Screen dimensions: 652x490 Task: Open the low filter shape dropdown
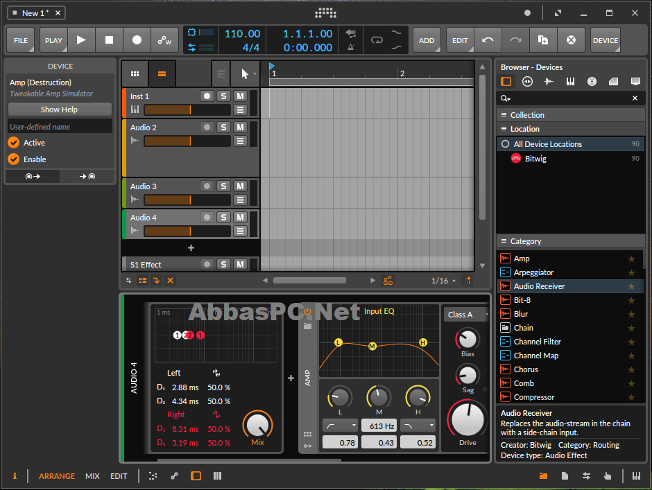pos(340,425)
